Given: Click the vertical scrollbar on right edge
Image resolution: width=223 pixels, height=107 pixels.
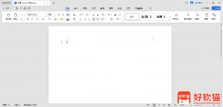Looking at the screenshot, I should pyautogui.click(x=221, y=43).
